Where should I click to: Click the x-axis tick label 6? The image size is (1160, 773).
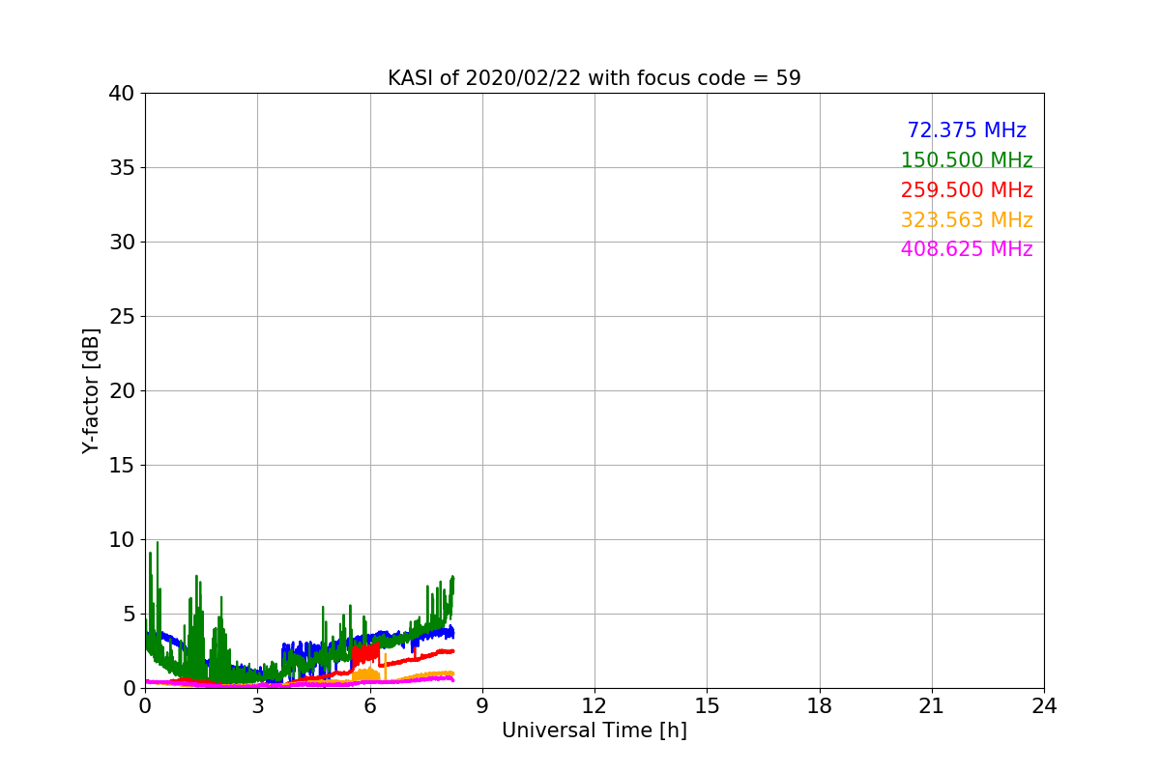tap(370, 706)
